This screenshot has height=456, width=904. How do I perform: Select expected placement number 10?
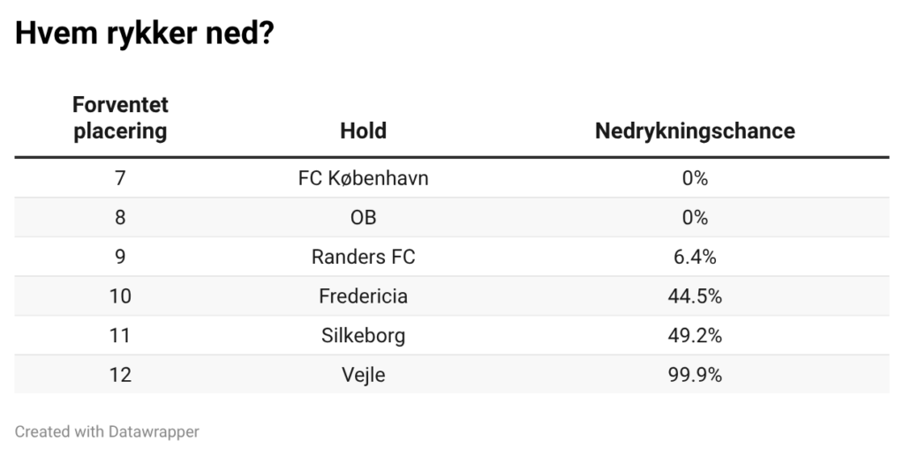point(120,296)
